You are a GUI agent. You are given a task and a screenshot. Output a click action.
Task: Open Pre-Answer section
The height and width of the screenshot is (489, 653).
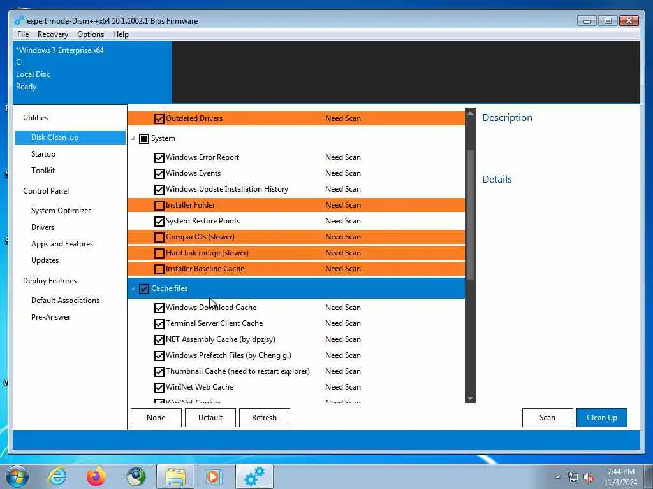pyautogui.click(x=51, y=317)
